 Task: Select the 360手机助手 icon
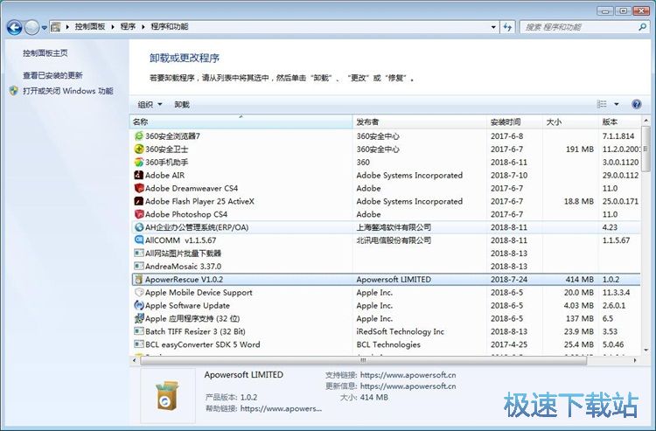[x=139, y=162]
